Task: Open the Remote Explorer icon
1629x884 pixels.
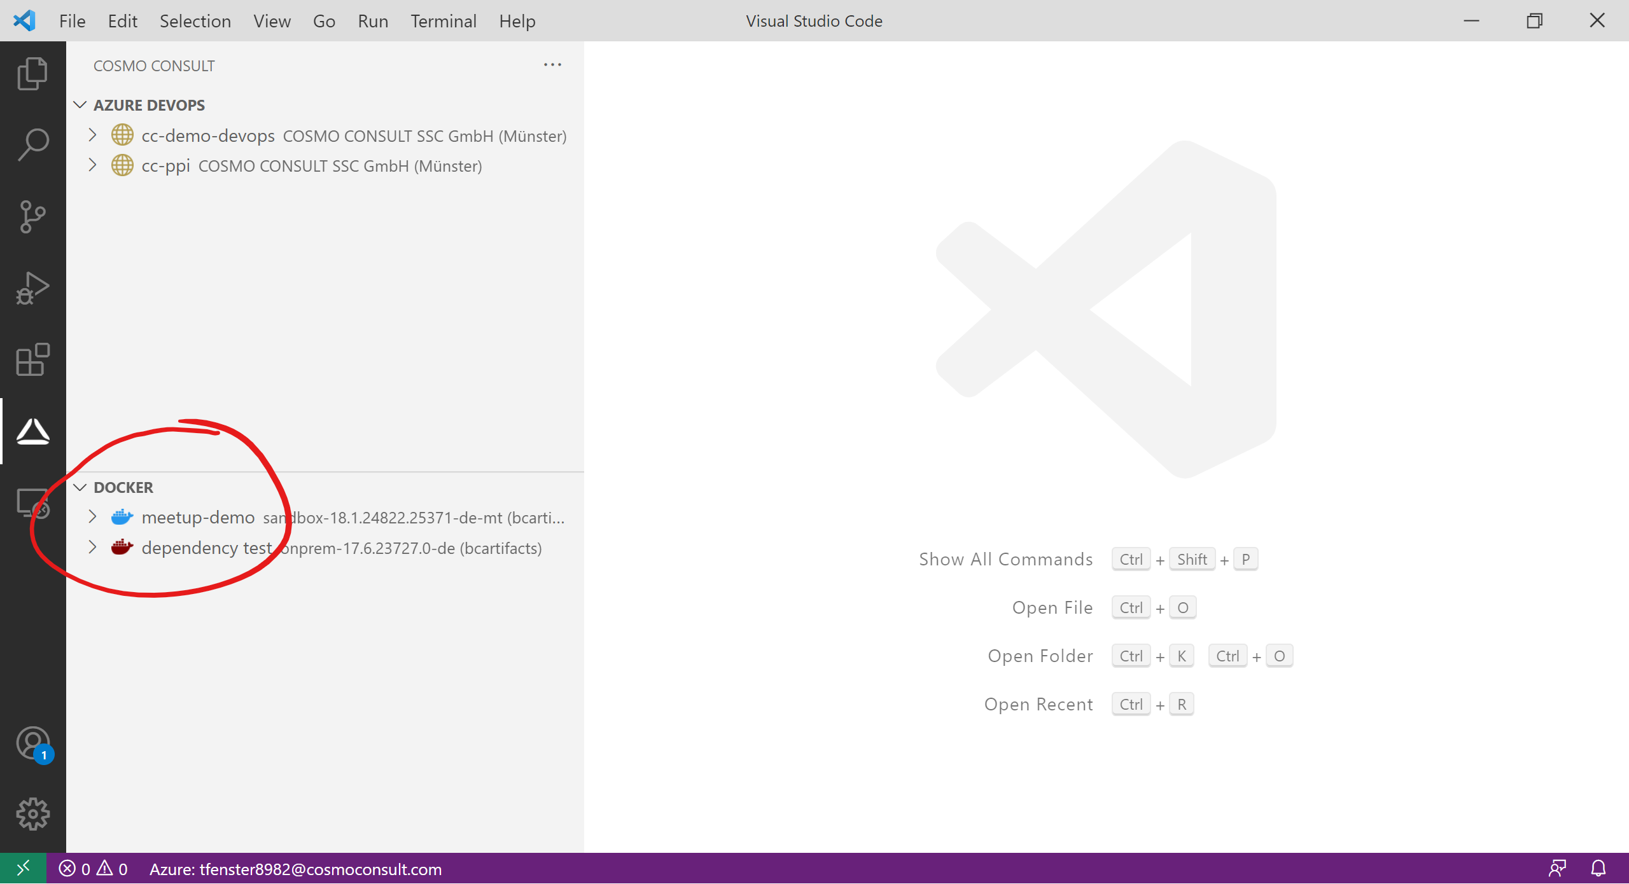Action: point(32,504)
